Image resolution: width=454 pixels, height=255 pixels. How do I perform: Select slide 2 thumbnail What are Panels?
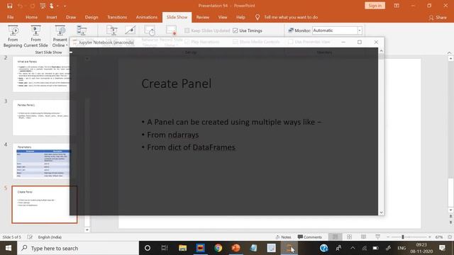coord(41,74)
